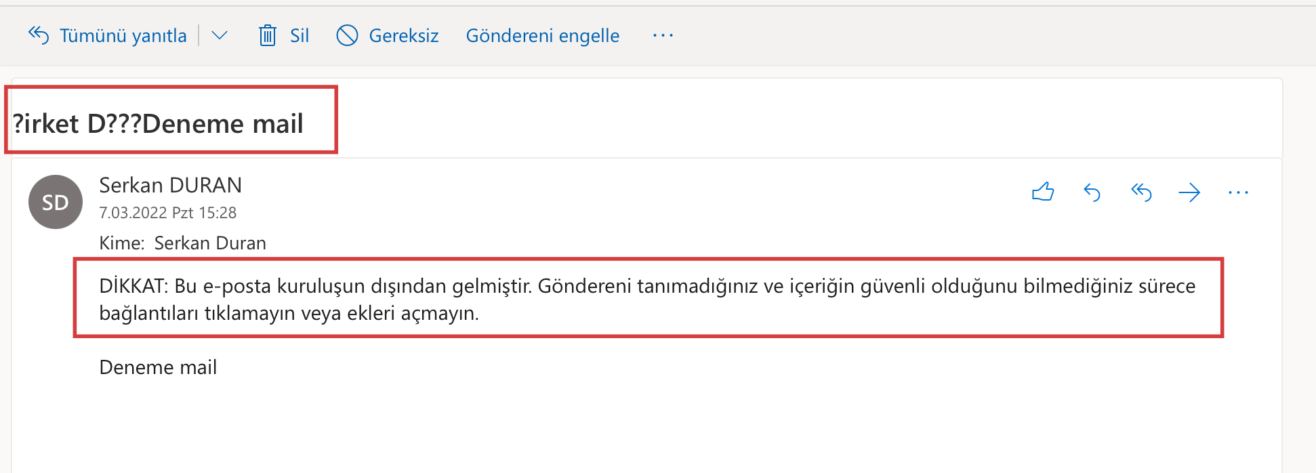The width and height of the screenshot is (1316, 473).
Task: Click the Deneme mail body text
Action: pyautogui.click(x=158, y=367)
